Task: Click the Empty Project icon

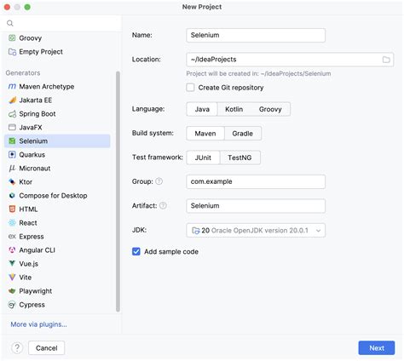Action: click(12, 52)
